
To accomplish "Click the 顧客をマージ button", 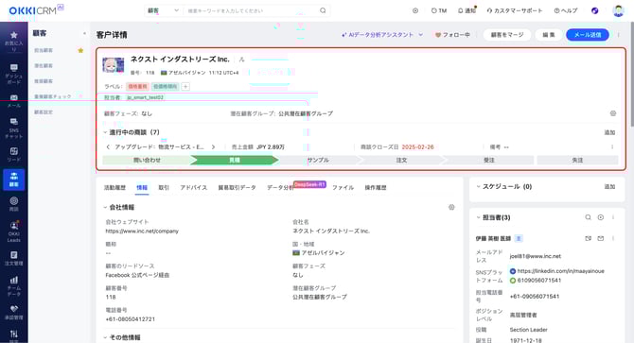I will pos(507,35).
